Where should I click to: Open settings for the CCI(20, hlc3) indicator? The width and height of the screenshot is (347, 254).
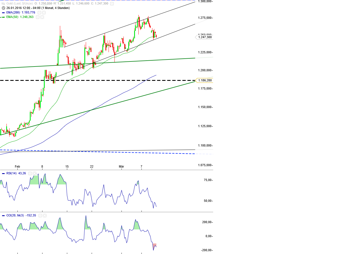tap(40, 216)
